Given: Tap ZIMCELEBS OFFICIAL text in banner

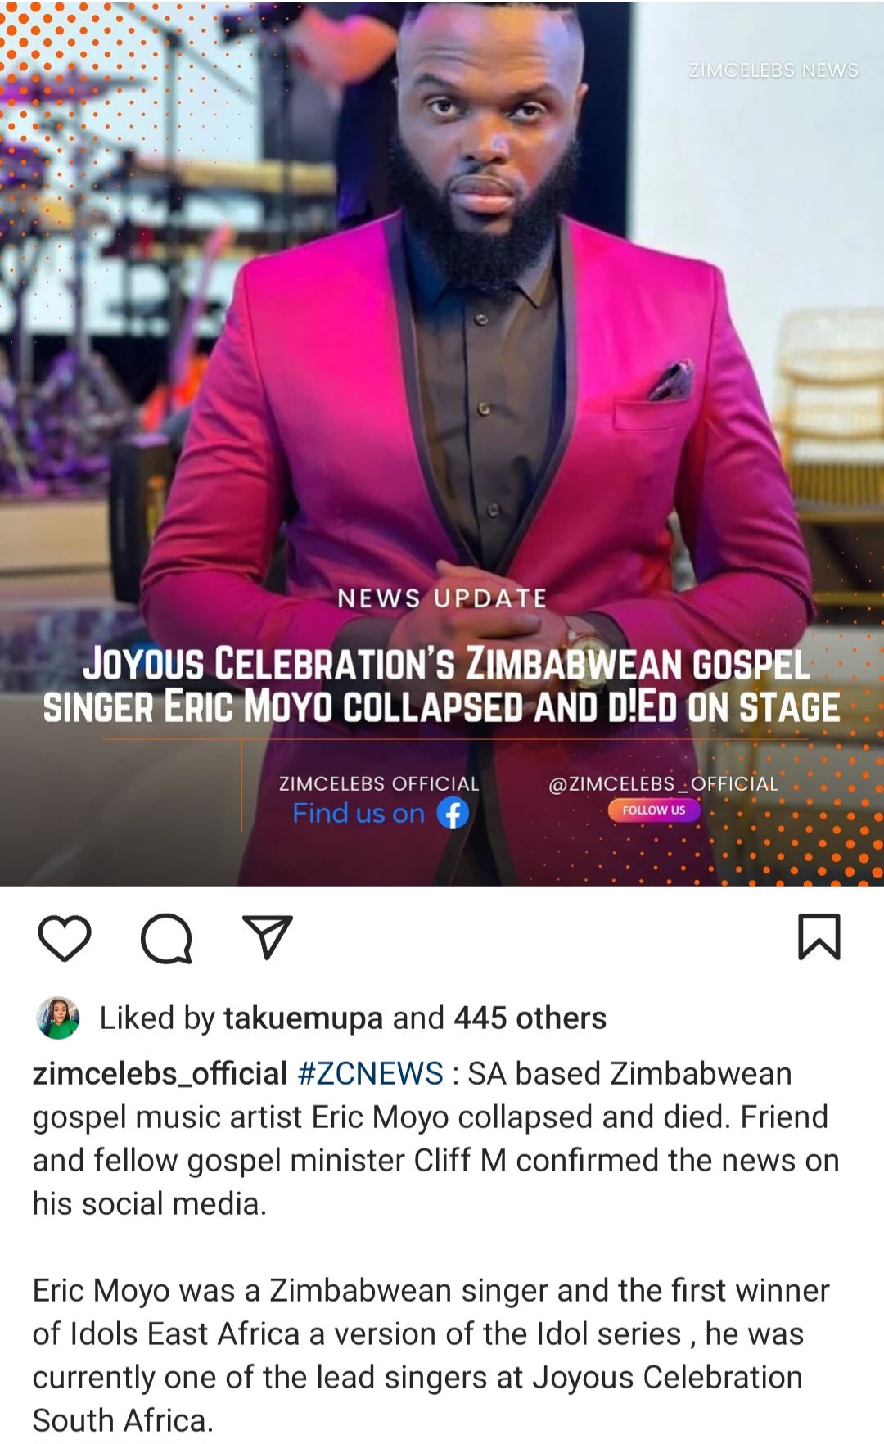Looking at the screenshot, I should coord(379,783).
